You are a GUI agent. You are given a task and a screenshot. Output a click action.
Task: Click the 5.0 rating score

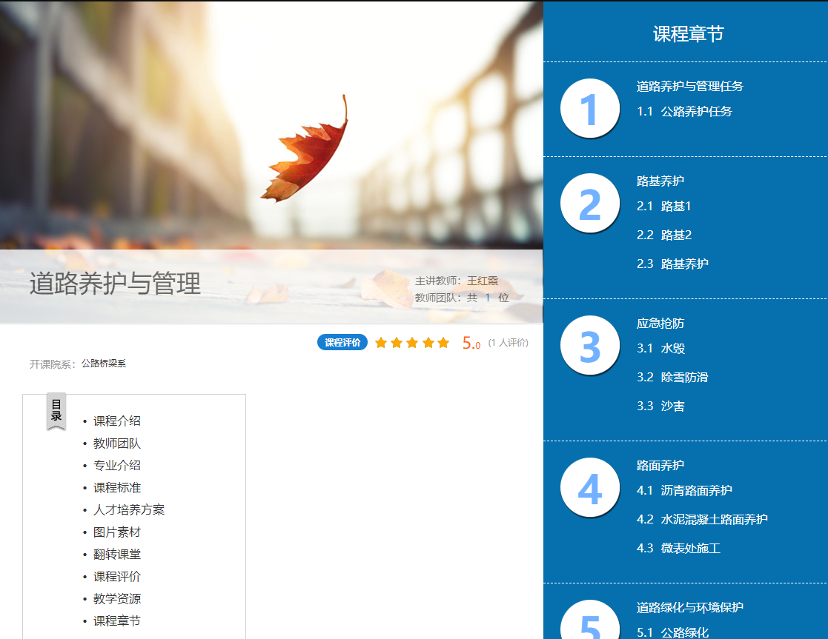[471, 343]
